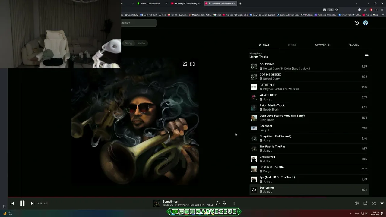Play RATHER LIE from the queue

(309, 87)
